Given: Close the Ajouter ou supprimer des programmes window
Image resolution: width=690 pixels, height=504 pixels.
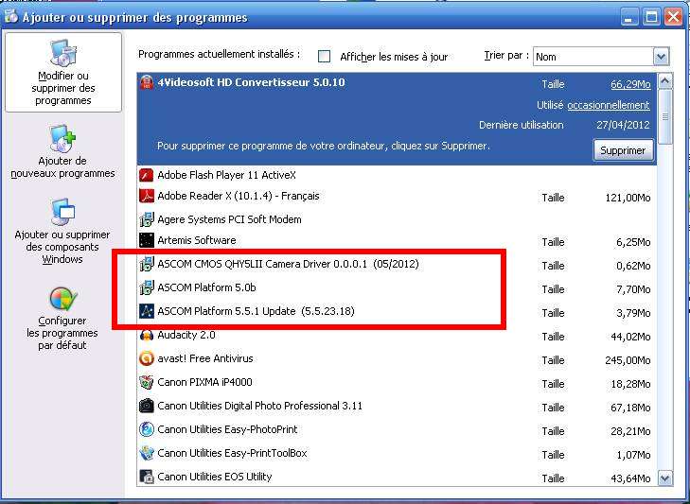Looking at the screenshot, I should click(x=673, y=17).
